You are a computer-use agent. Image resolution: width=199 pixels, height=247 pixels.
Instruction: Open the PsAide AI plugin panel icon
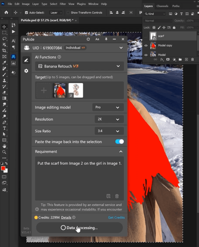pyautogui.click(x=14, y=57)
